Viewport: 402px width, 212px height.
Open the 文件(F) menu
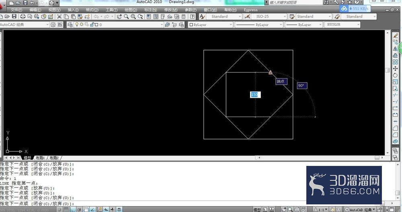pyautogui.click(x=16, y=10)
